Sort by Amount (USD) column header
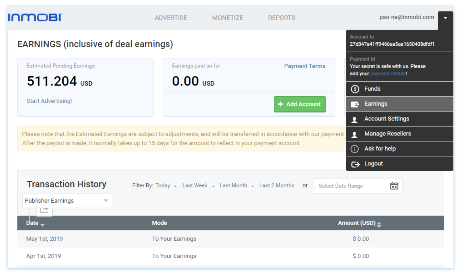The height and width of the screenshot is (274, 462). click(x=359, y=223)
